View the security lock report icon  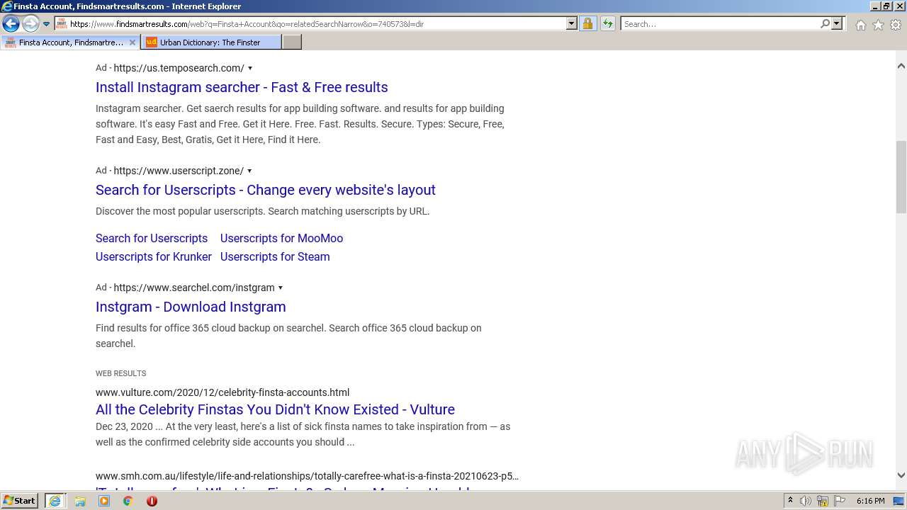(587, 23)
